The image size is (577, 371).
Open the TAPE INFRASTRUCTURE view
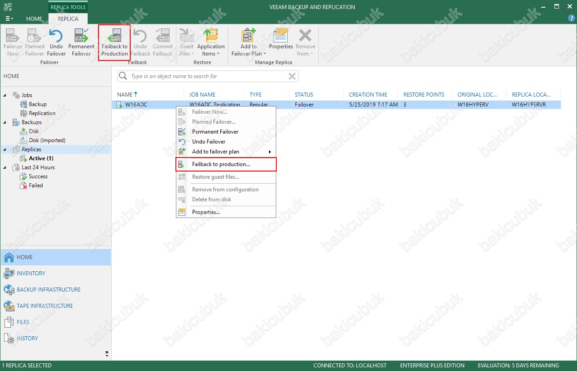click(55, 306)
